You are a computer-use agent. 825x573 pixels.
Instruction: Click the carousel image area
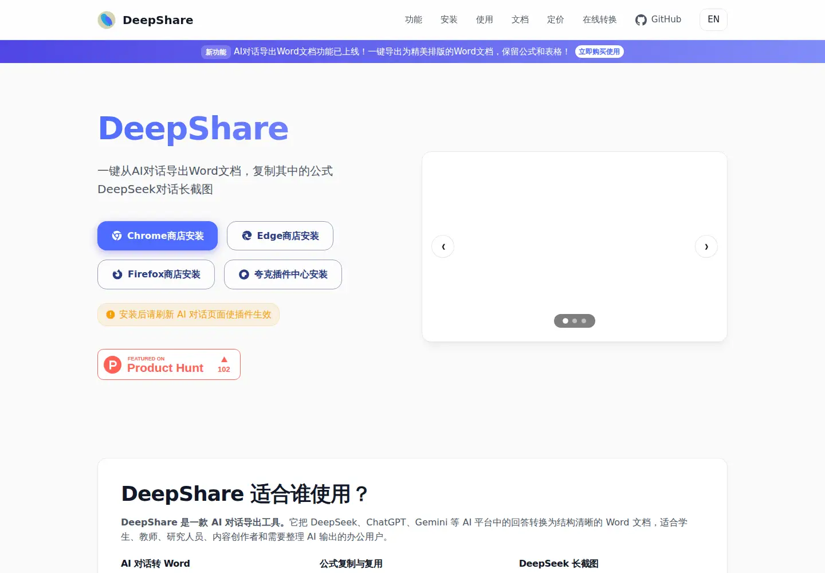(575, 246)
